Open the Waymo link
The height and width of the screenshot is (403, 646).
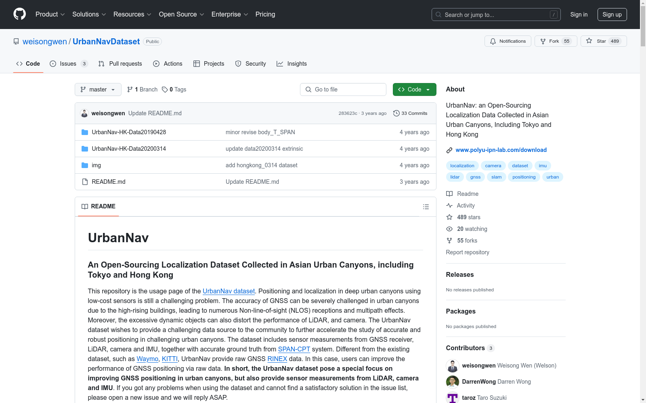[147, 359]
